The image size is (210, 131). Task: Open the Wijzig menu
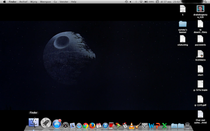click(x=34, y=2)
